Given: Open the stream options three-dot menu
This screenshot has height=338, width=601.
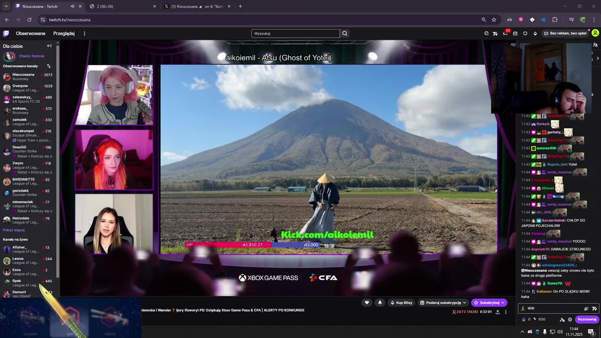Looking at the screenshot, I should pyautogui.click(x=506, y=312).
